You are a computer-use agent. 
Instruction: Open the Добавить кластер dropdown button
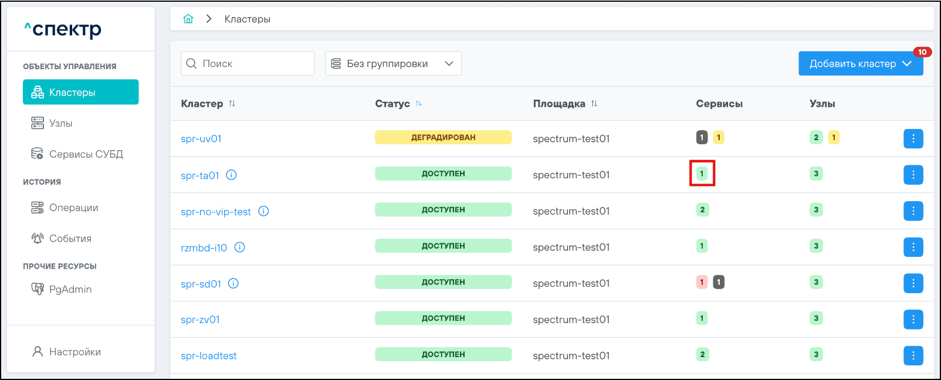tap(860, 64)
